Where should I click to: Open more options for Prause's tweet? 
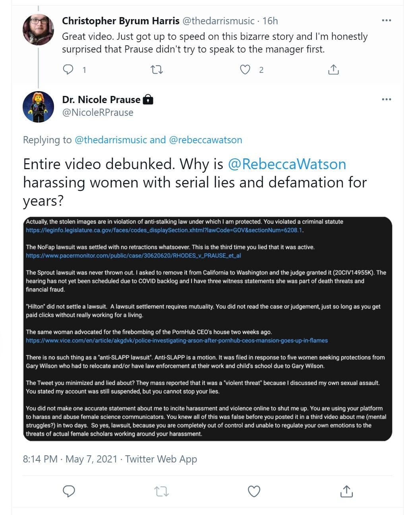pyautogui.click(x=386, y=99)
